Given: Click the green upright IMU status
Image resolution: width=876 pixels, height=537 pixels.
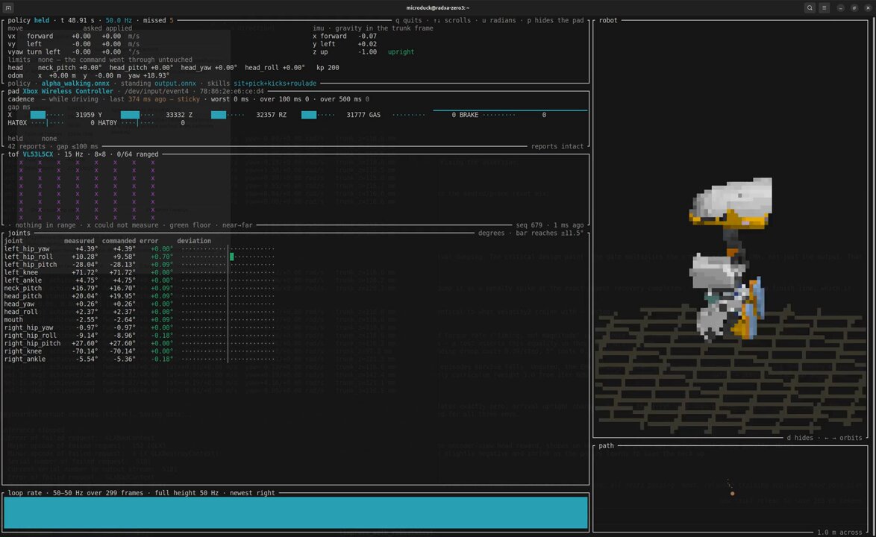Looking at the screenshot, I should coord(401,52).
